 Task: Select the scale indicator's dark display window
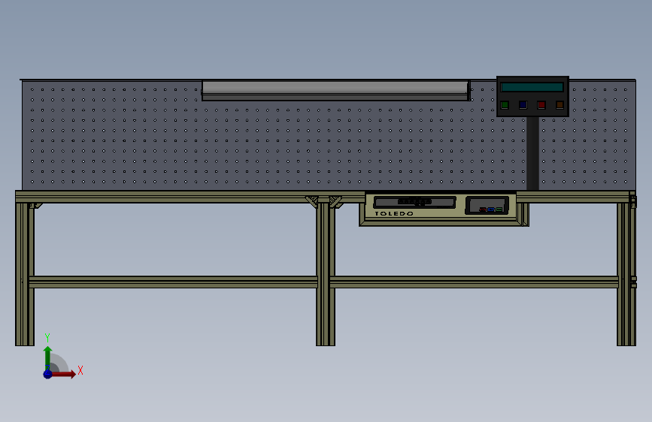point(414,202)
